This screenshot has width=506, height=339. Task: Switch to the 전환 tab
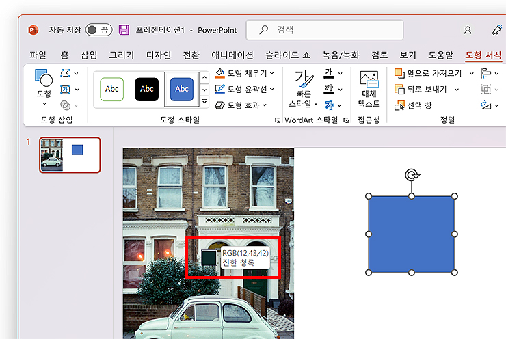191,55
